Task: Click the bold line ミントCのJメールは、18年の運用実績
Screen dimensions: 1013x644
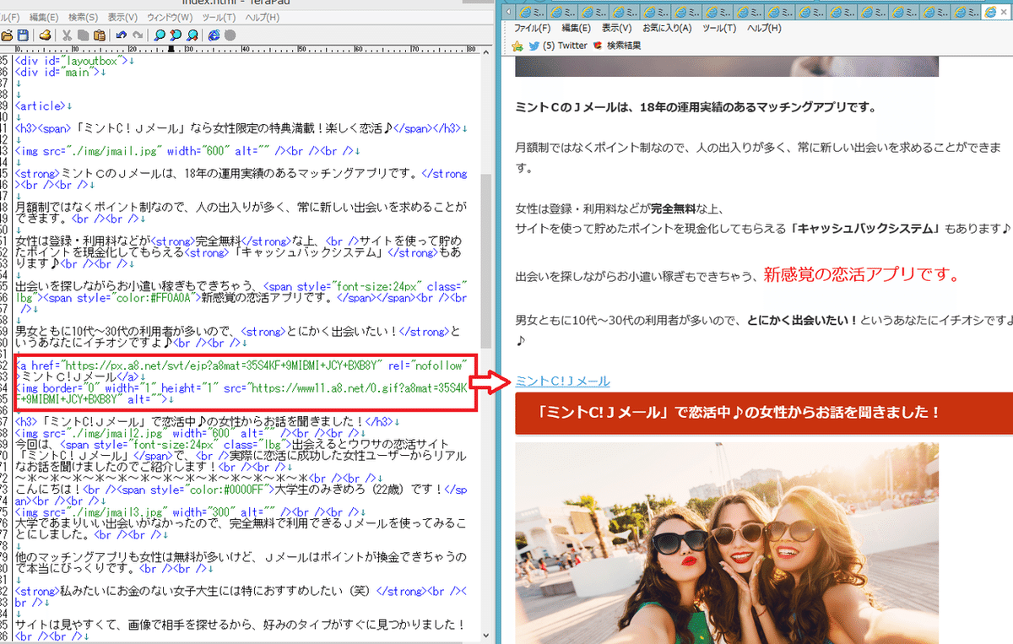Action: 696,107
